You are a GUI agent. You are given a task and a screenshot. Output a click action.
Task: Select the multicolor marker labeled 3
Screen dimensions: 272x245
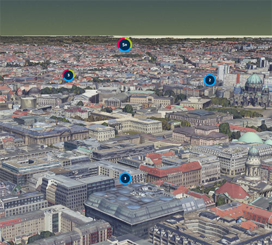click(69, 75)
